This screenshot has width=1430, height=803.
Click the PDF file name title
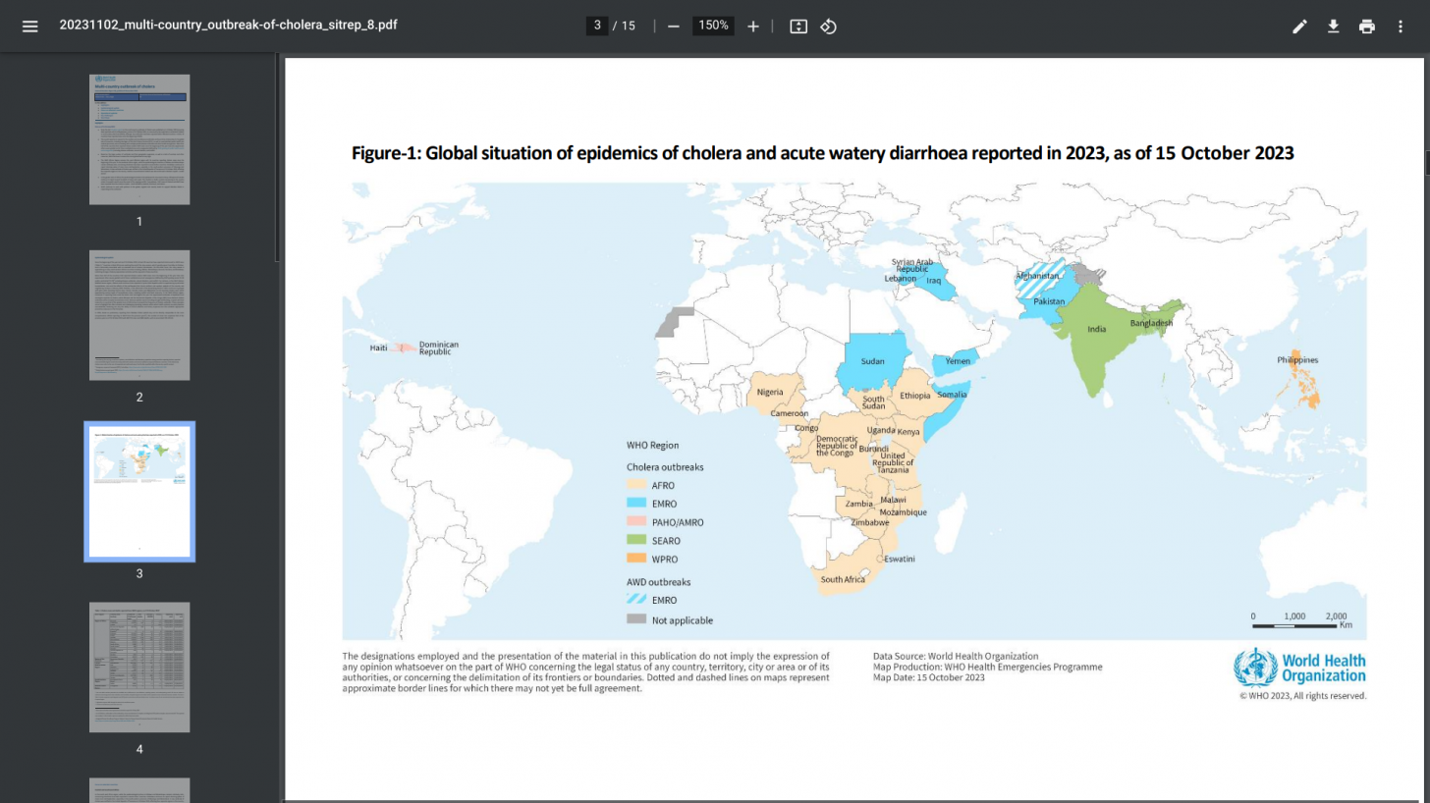[x=228, y=26]
